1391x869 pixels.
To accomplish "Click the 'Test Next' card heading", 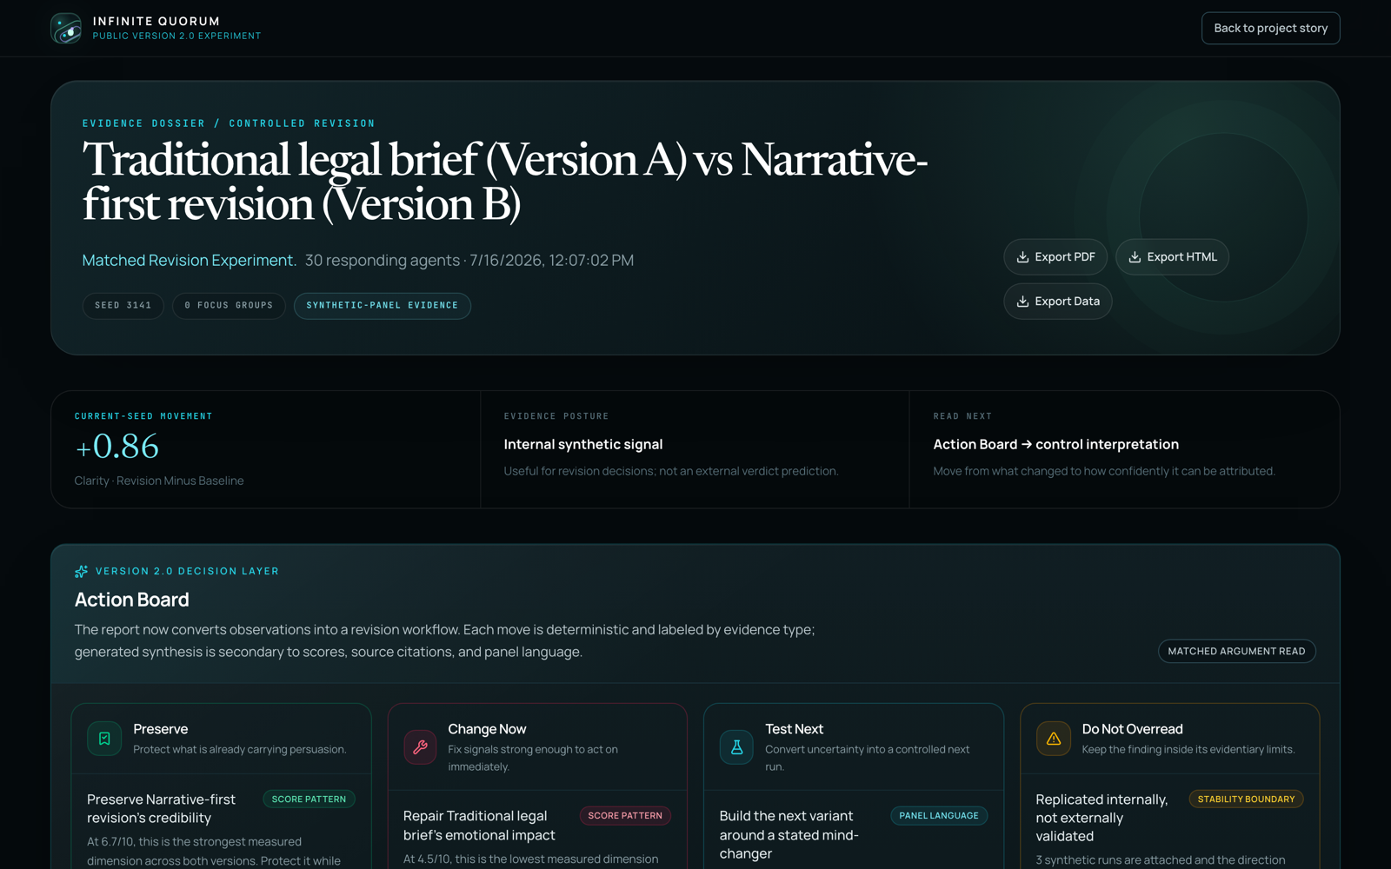I will pos(794,729).
